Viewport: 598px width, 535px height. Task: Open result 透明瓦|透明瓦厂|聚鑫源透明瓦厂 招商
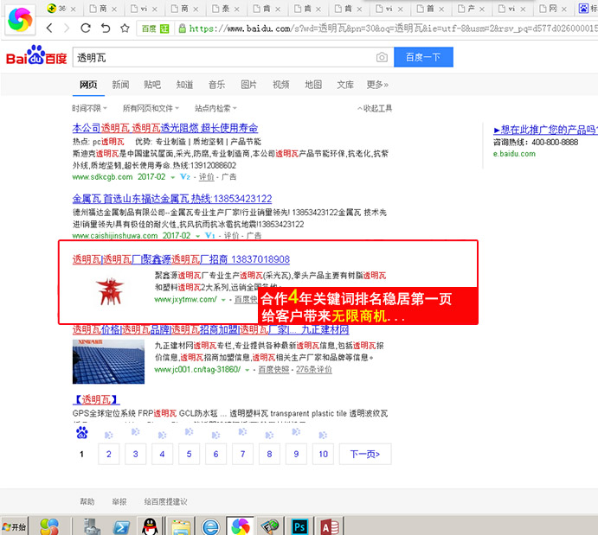click(x=181, y=259)
